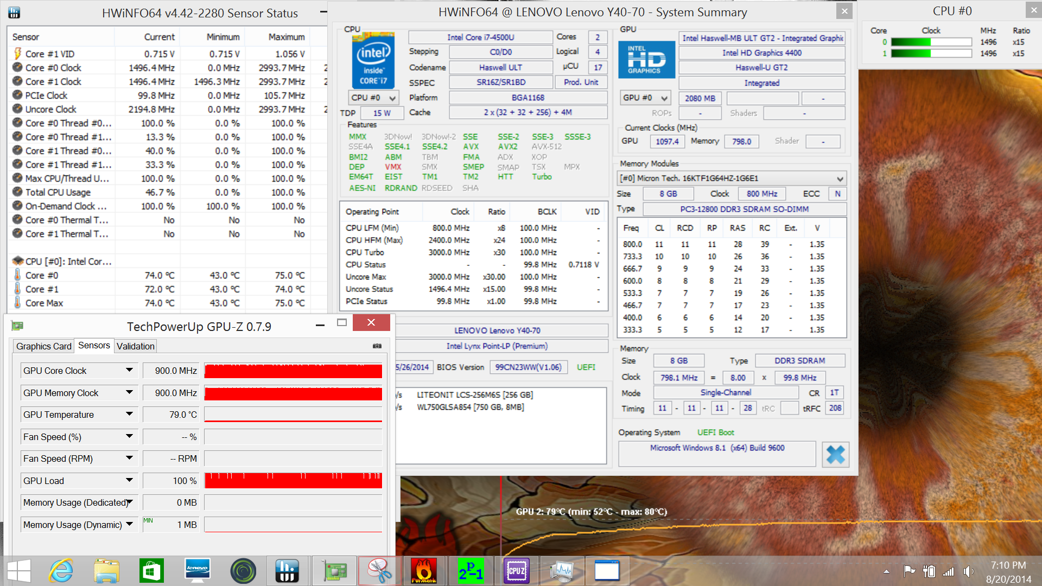Open the monitor graph taskbar app
1042x586 pixels.
point(561,571)
